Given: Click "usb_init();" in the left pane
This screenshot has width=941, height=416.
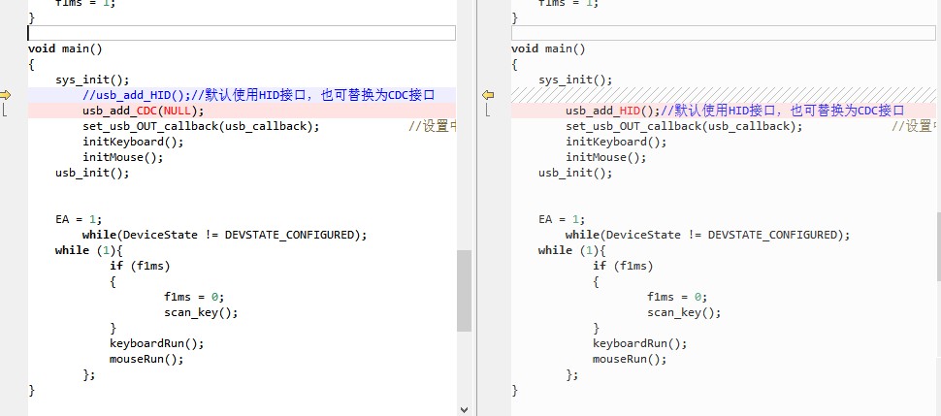Looking at the screenshot, I should pyautogui.click(x=92, y=173).
